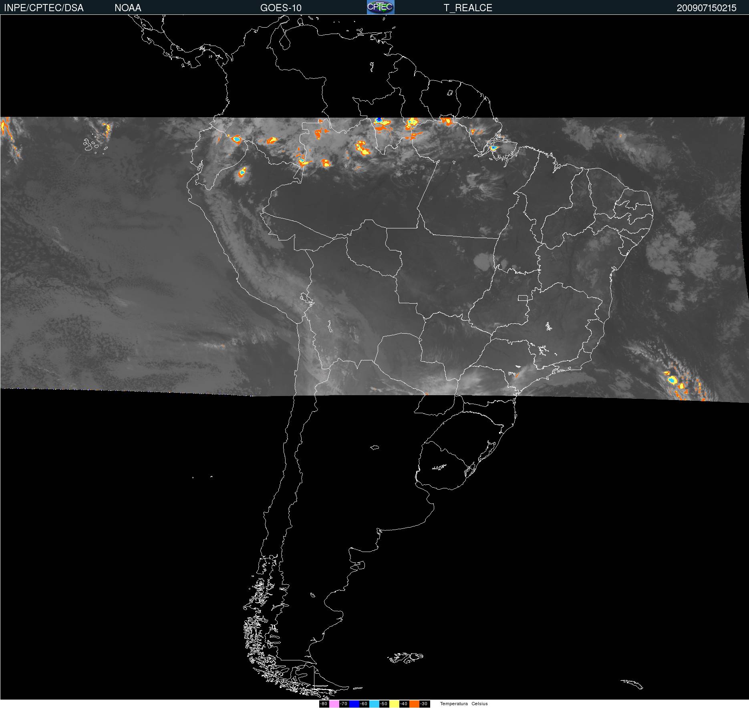Screen dimensions: 749x708
Task: Select the pink legend color swatch
Action: click(x=334, y=704)
